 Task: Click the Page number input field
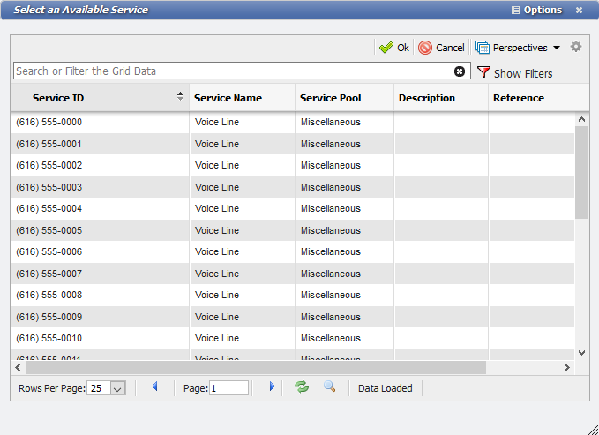[x=228, y=388]
